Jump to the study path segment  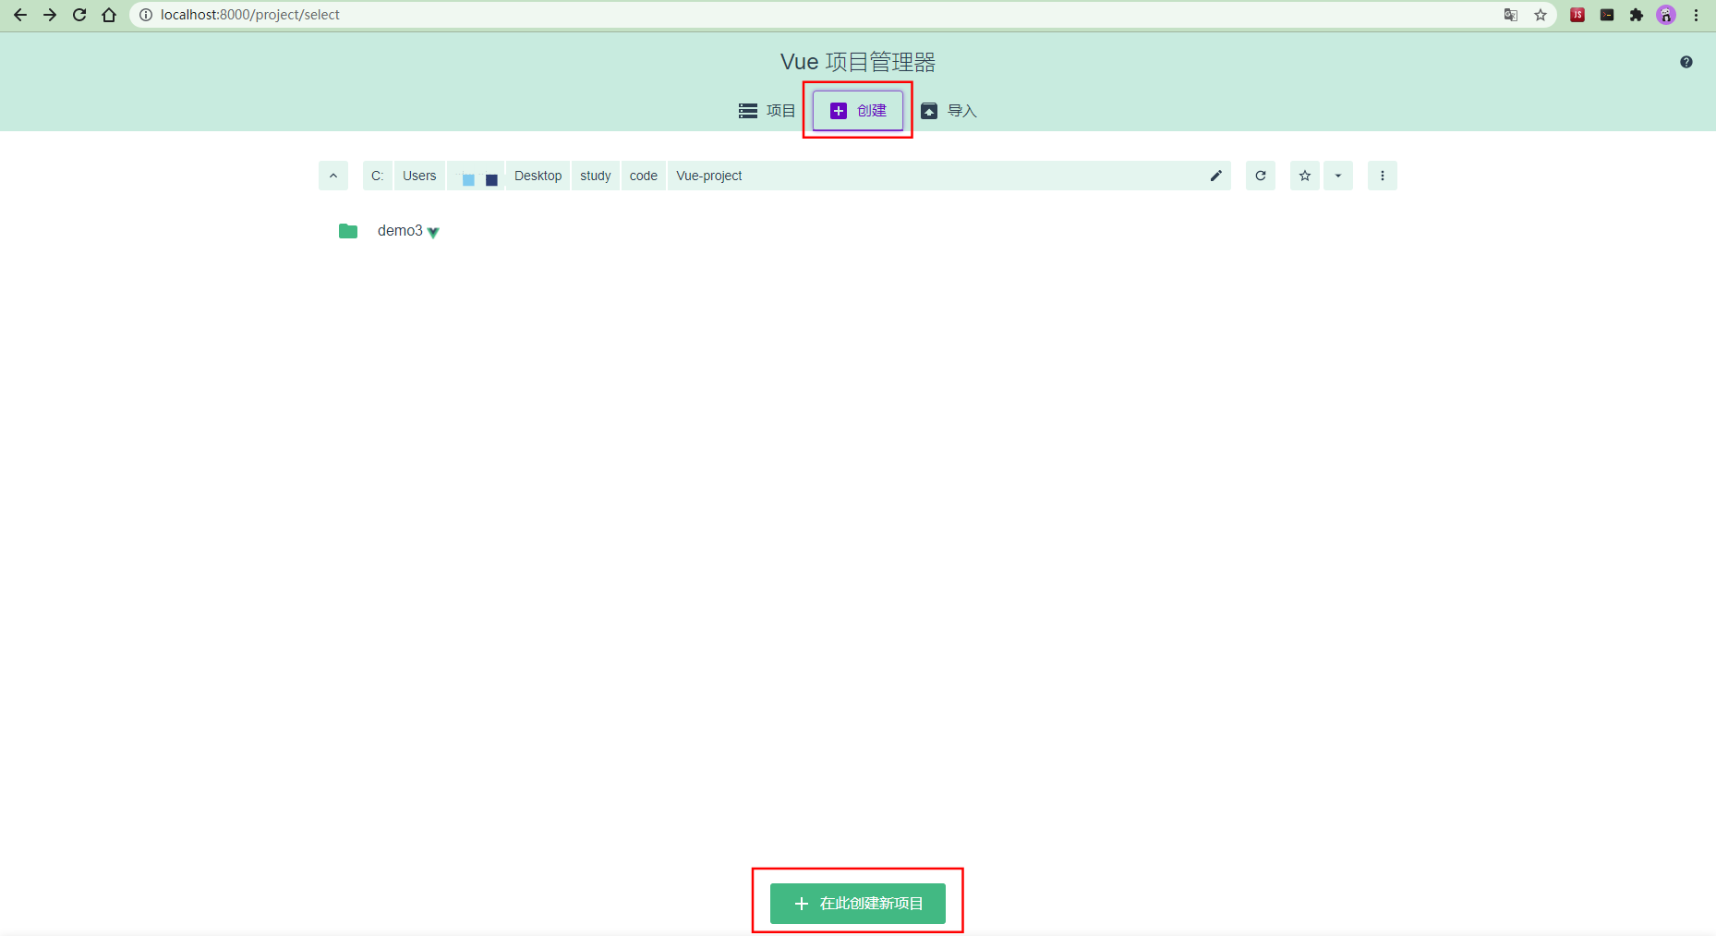595,176
